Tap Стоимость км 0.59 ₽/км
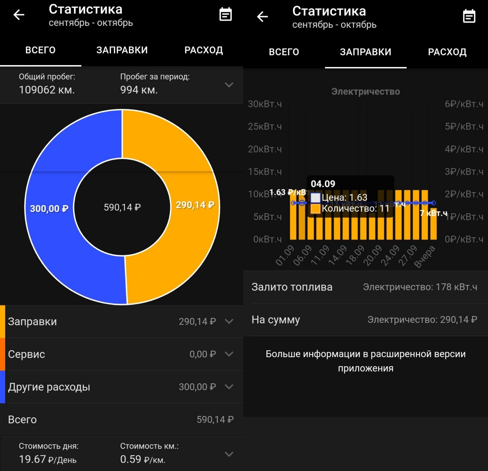 [x=143, y=459]
